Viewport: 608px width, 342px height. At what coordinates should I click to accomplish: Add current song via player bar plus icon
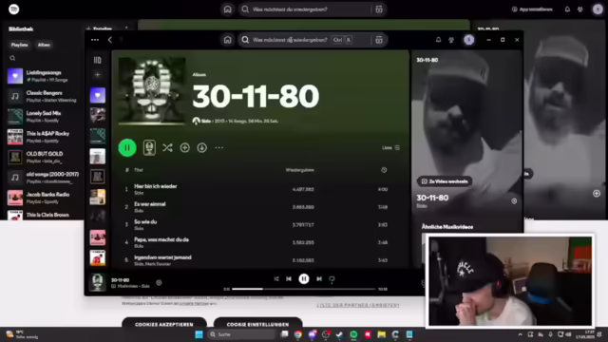(x=159, y=283)
